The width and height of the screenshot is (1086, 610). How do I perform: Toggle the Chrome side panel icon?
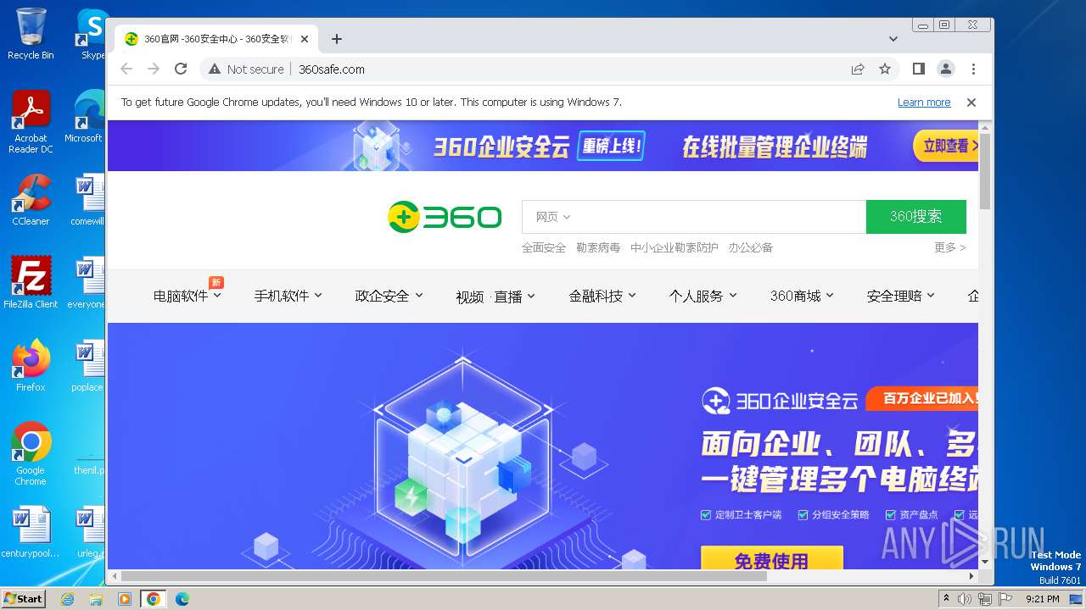point(919,69)
